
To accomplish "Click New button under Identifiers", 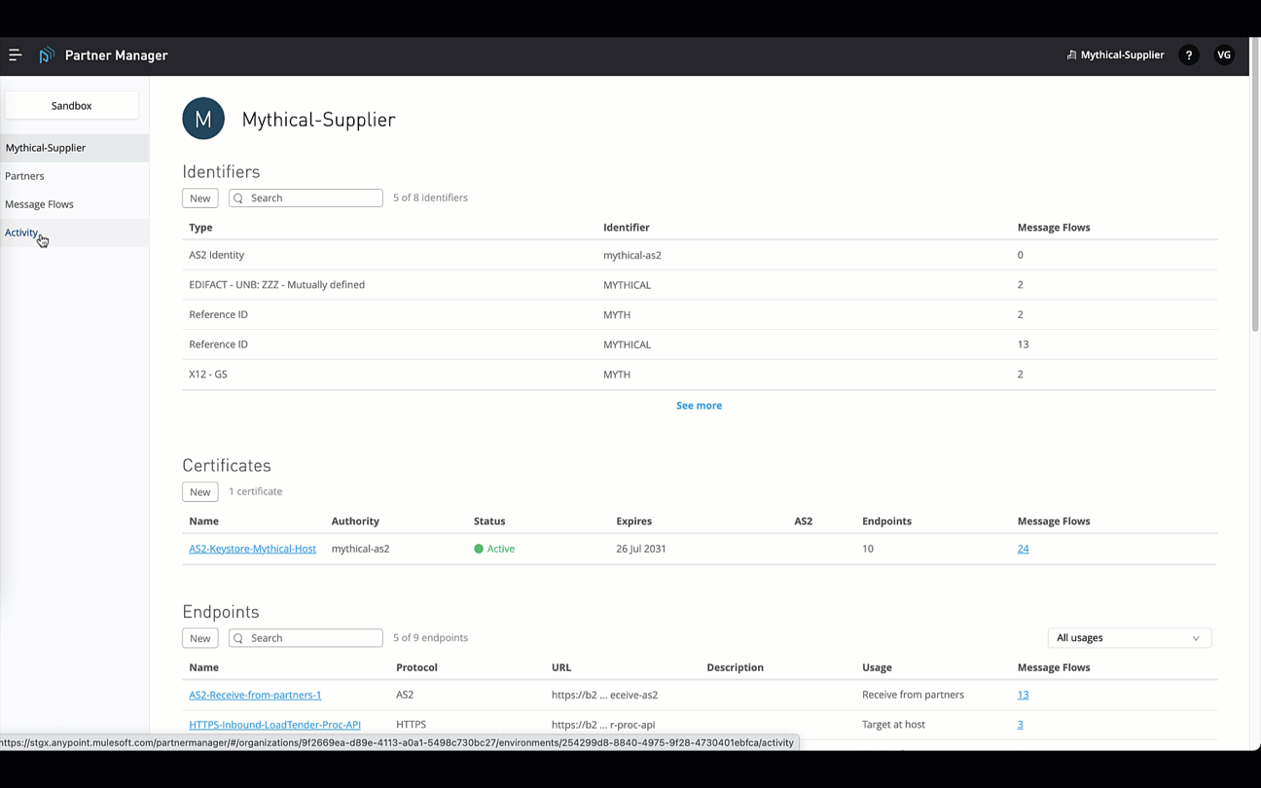I will click(199, 198).
